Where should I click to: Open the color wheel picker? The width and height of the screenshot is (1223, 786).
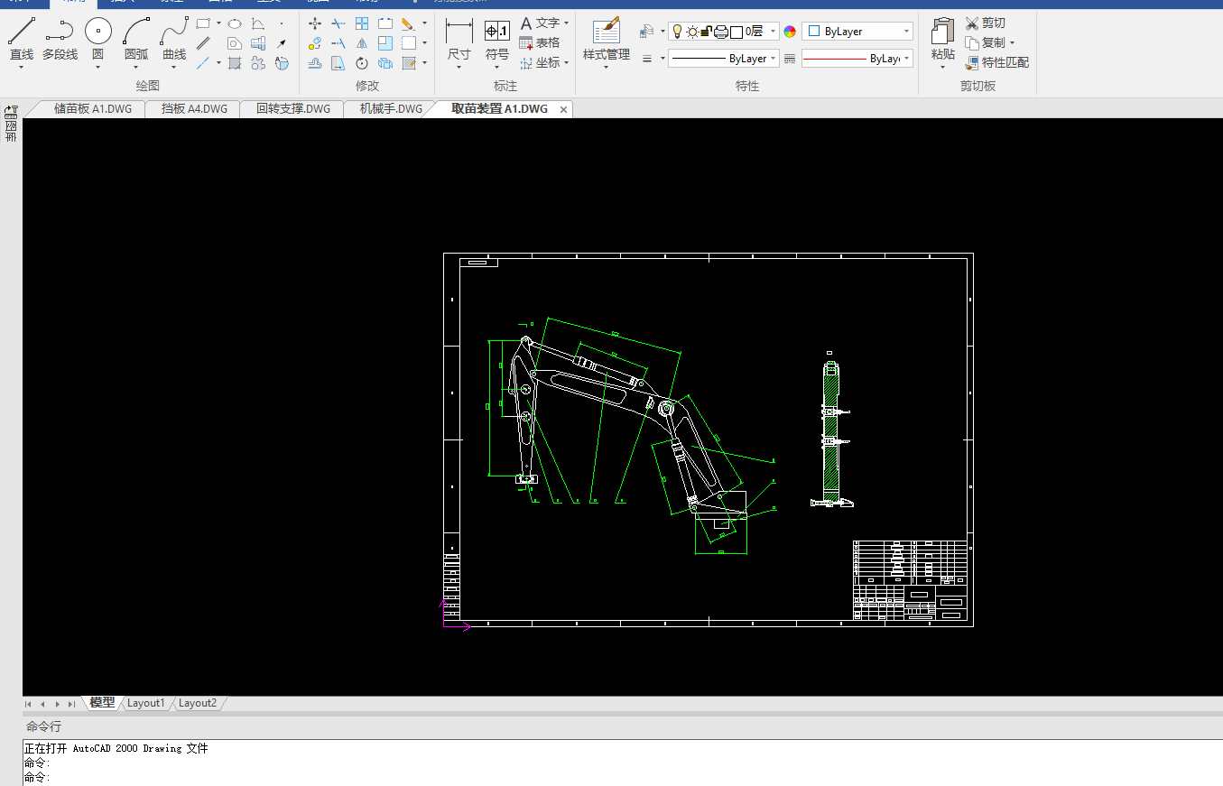(x=790, y=32)
